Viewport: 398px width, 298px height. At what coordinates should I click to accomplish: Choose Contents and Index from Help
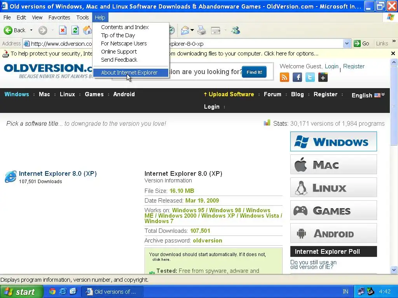pos(131,27)
